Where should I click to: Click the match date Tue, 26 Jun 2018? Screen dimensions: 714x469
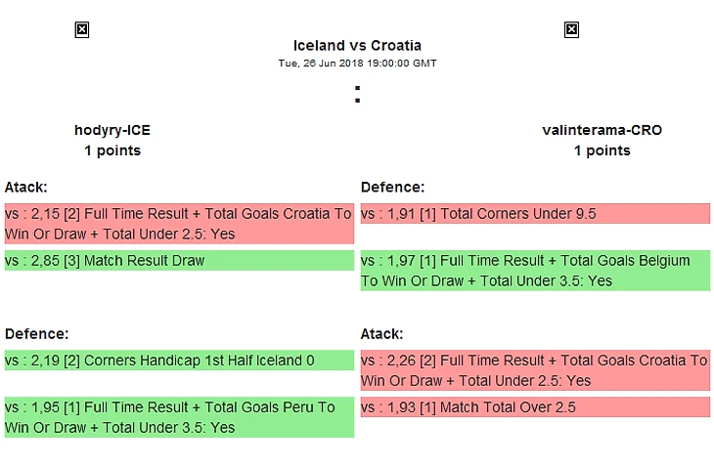(357, 64)
